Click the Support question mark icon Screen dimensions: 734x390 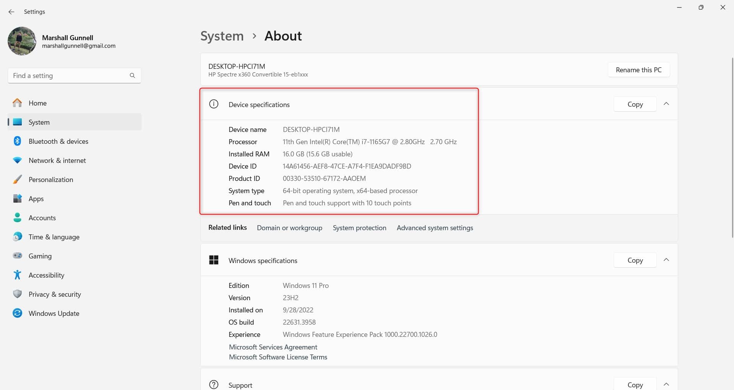click(214, 385)
